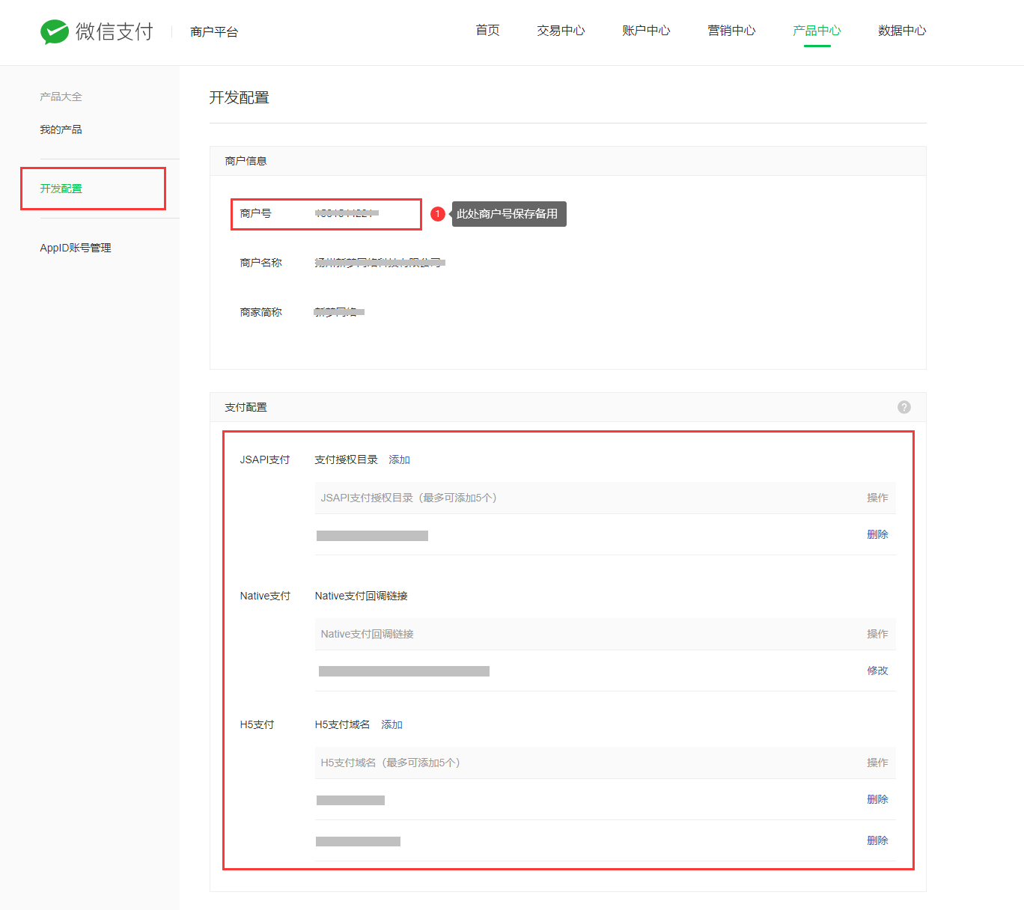Click the JSAPI支付授权目录(最多可添加5个) table header
The height and width of the screenshot is (910, 1024).
409,498
